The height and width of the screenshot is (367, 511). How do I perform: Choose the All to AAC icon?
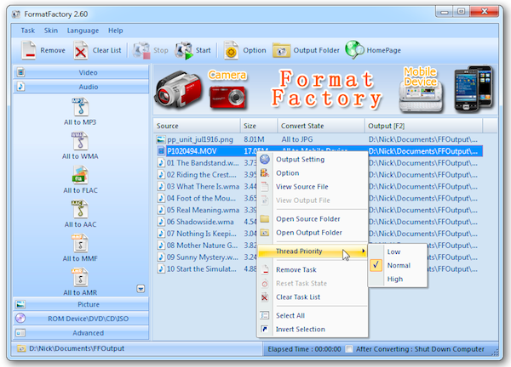click(x=80, y=209)
